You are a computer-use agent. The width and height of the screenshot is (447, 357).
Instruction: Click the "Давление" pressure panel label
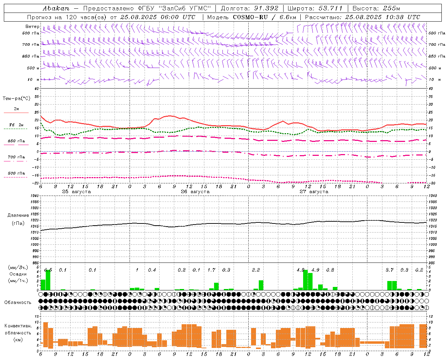point(18,215)
